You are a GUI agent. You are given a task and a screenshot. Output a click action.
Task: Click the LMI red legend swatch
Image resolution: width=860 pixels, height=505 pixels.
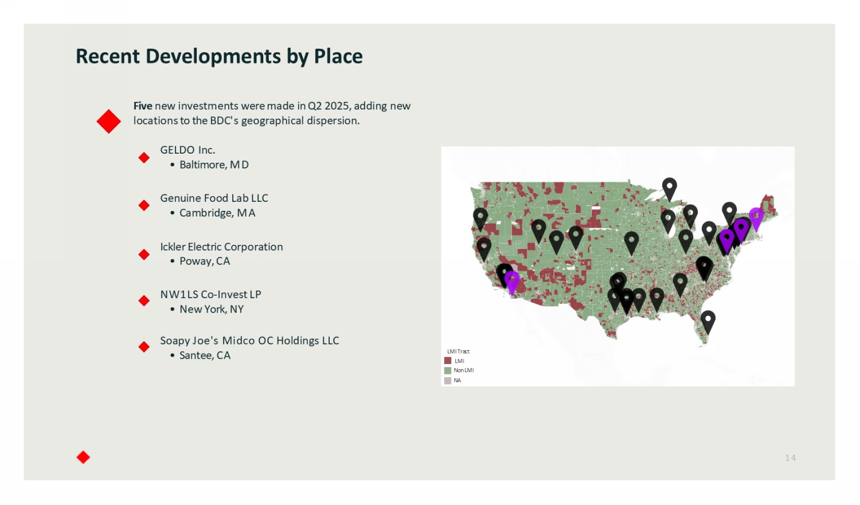pos(448,361)
